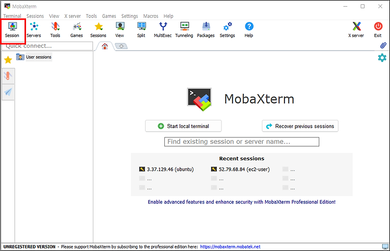Select the User sessions folder
This screenshot has height=251, width=390.
tap(34, 57)
